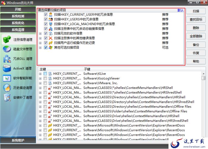This screenshot has height=149, width=208.
Task: Open the 系统清理 section
Action: point(18,30)
